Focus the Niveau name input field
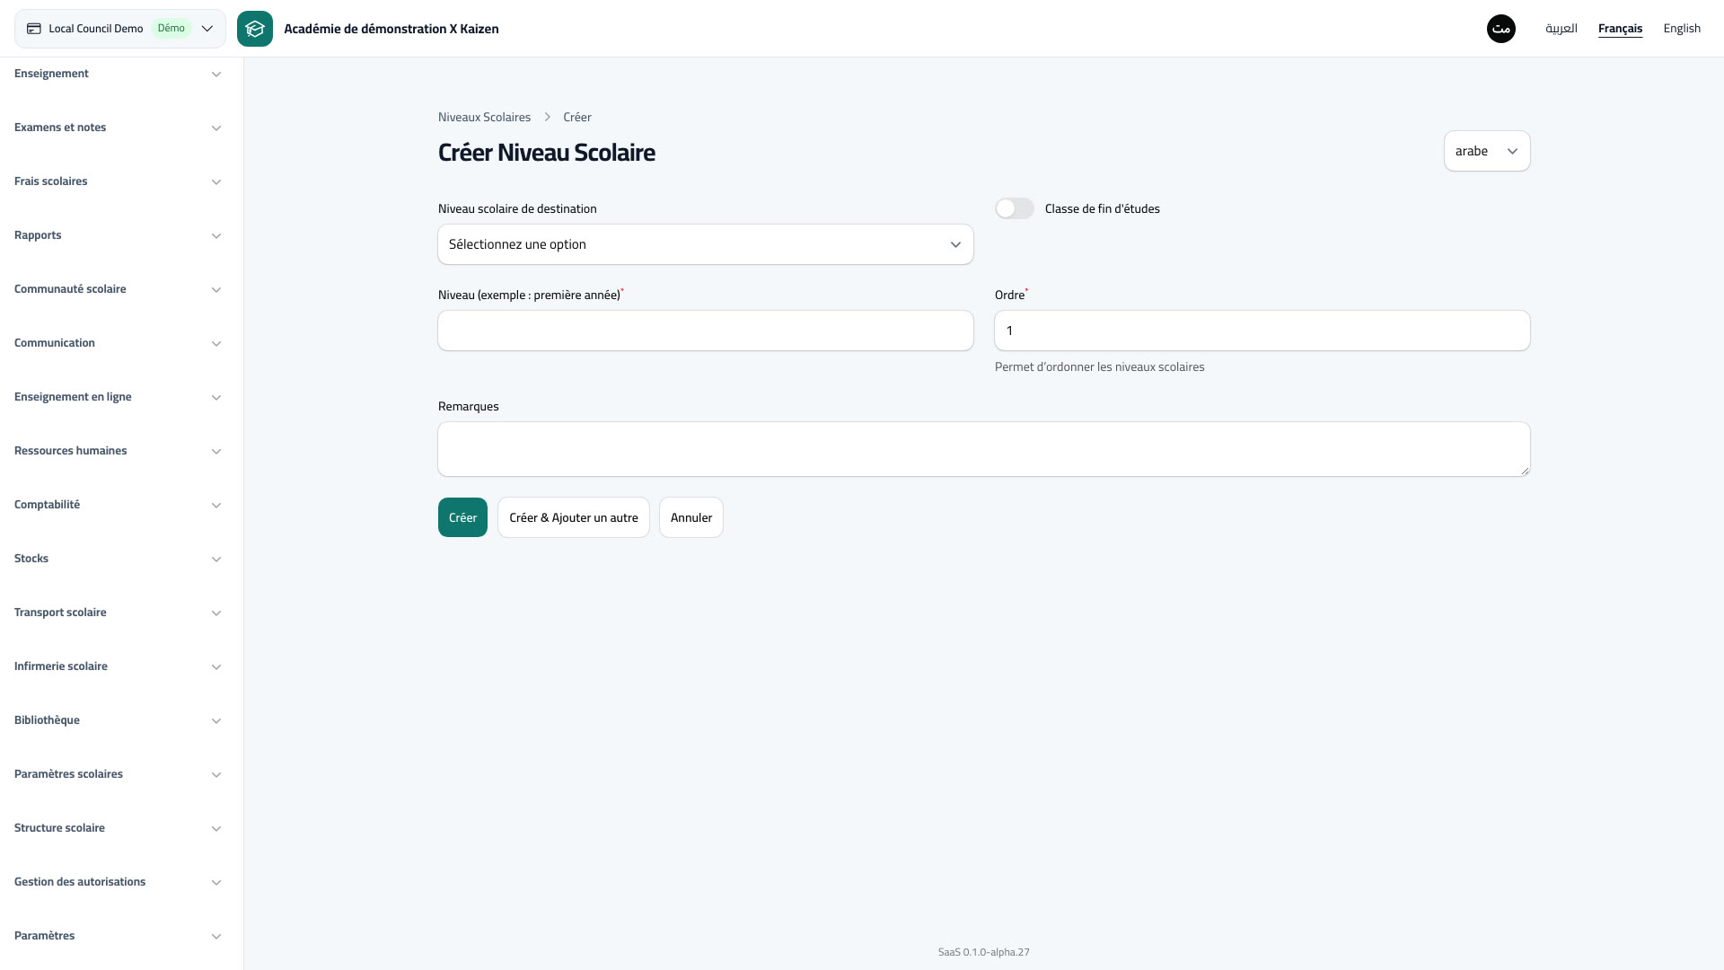 [706, 331]
